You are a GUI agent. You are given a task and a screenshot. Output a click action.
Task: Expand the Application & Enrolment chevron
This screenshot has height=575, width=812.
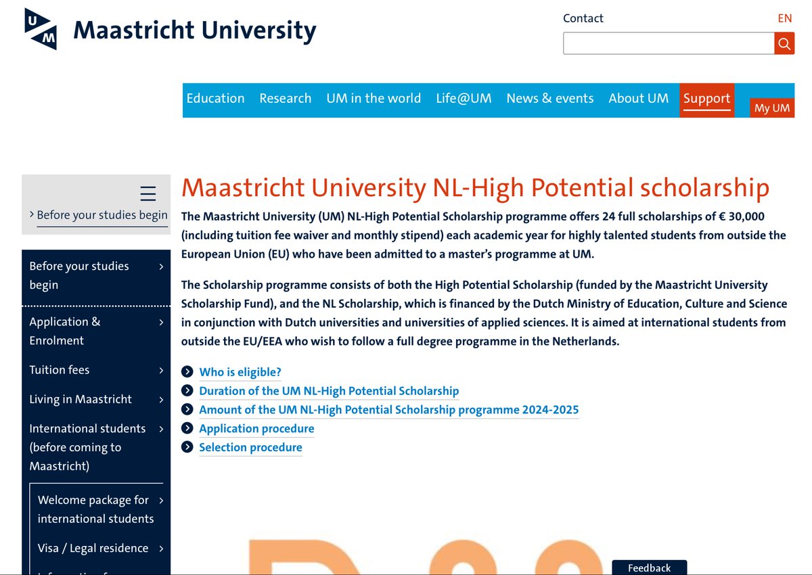(x=161, y=322)
